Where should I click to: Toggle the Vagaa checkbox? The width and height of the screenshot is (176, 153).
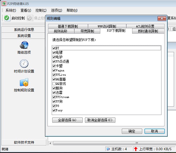(x=54, y=70)
